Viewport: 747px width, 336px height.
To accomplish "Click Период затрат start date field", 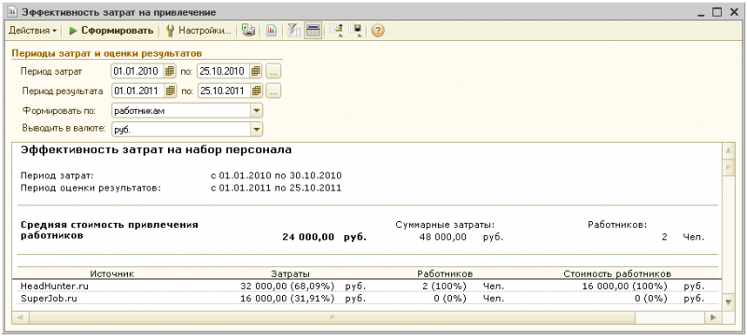I will click(137, 71).
